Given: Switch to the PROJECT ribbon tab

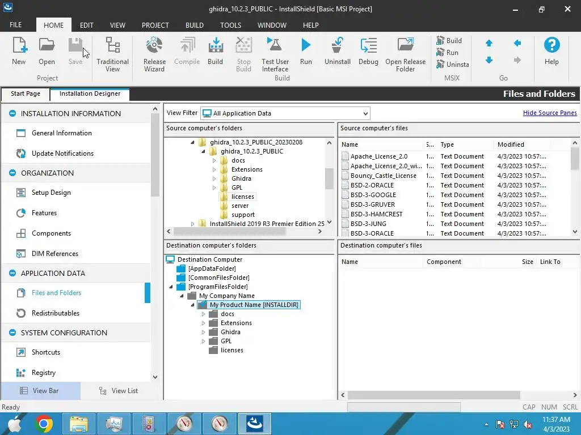Looking at the screenshot, I should click(155, 25).
